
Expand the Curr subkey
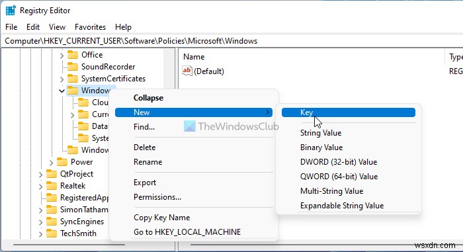pos(72,115)
